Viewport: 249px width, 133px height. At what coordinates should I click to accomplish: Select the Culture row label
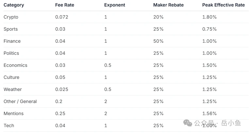[11, 77]
